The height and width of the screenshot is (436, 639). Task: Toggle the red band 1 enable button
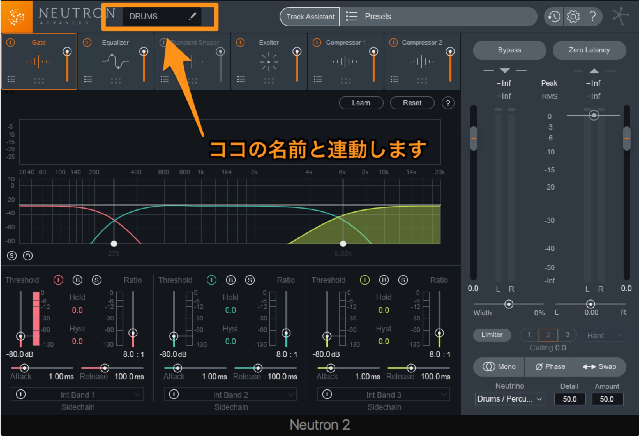[x=58, y=280]
